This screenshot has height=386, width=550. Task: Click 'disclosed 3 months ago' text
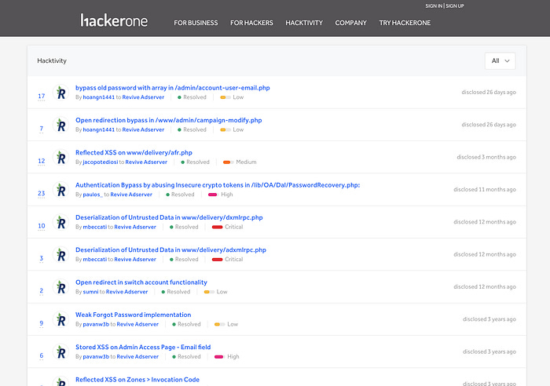coord(486,157)
